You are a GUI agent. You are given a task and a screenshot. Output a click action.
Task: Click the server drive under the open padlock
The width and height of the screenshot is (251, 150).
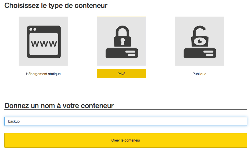tap(200, 53)
